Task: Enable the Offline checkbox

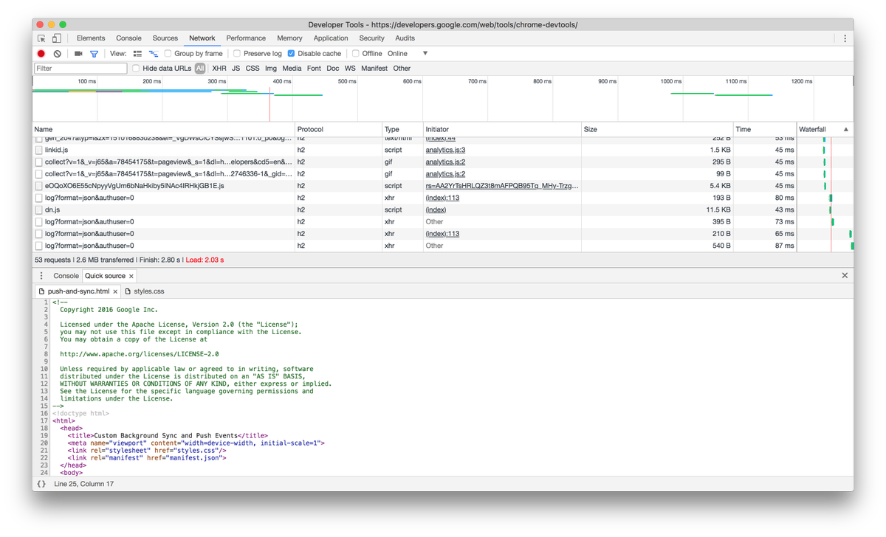Action: 356,53
